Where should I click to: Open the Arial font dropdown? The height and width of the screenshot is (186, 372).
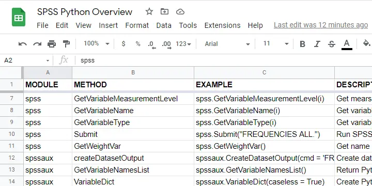click(x=227, y=44)
